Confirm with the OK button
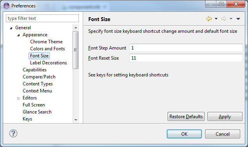The width and height of the screenshot is (248, 147). 184,134
